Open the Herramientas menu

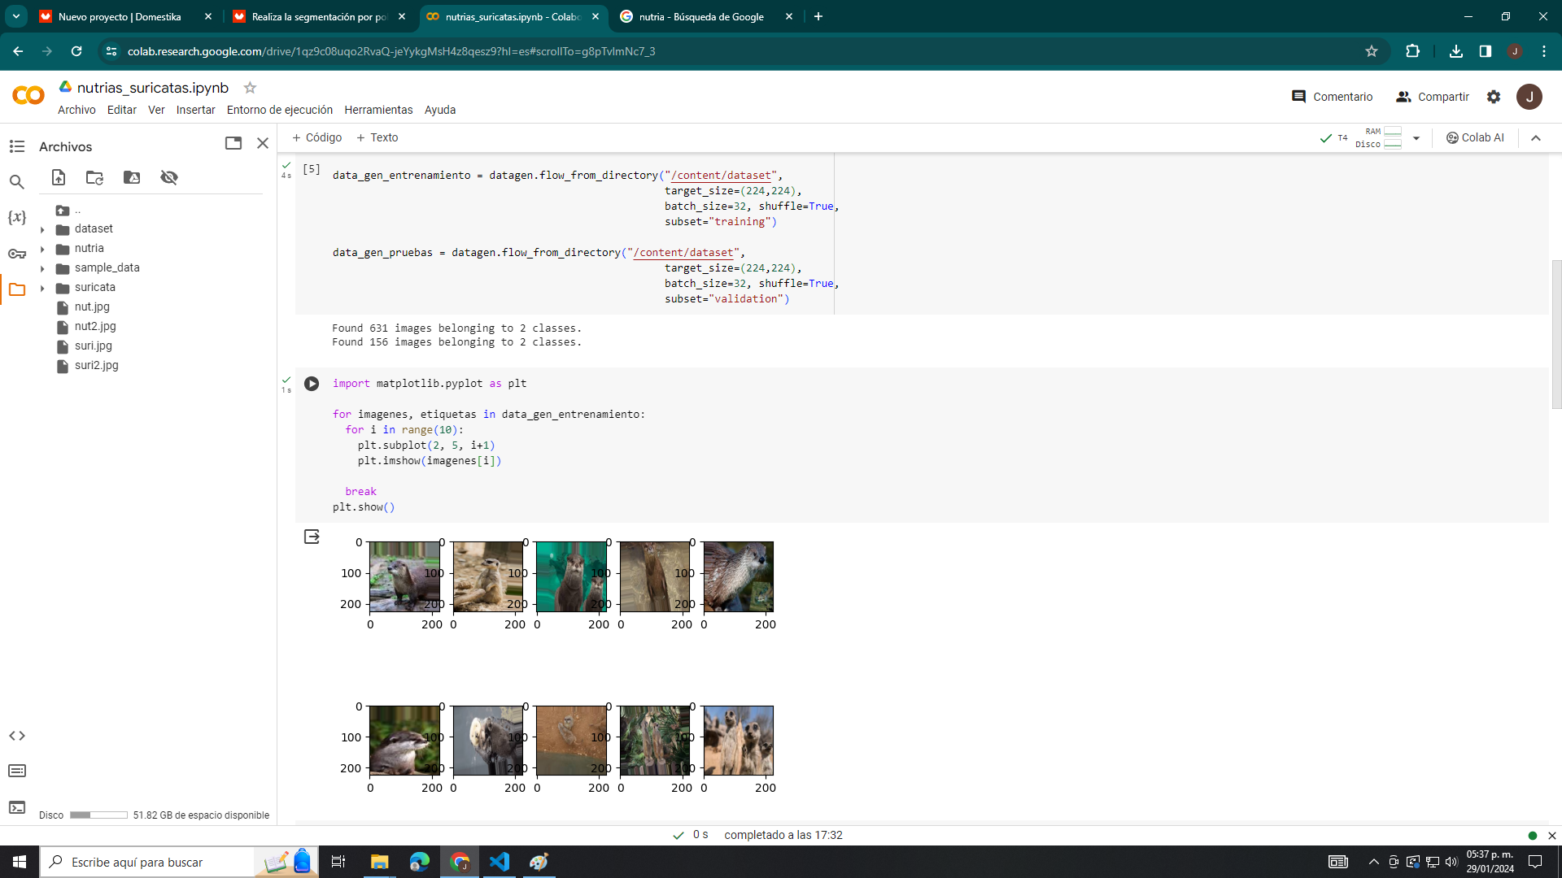(378, 110)
